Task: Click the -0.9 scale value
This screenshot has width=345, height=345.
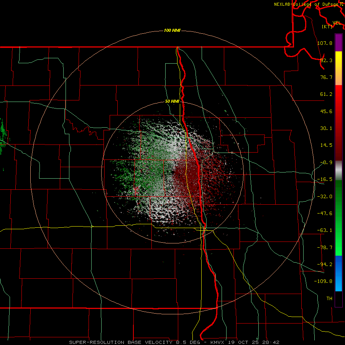Action: coord(326,163)
